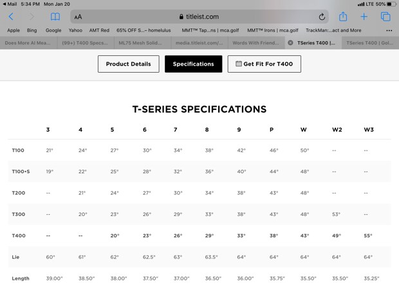Open the AA reader text options
The image size is (399, 299).
point(78,17)
